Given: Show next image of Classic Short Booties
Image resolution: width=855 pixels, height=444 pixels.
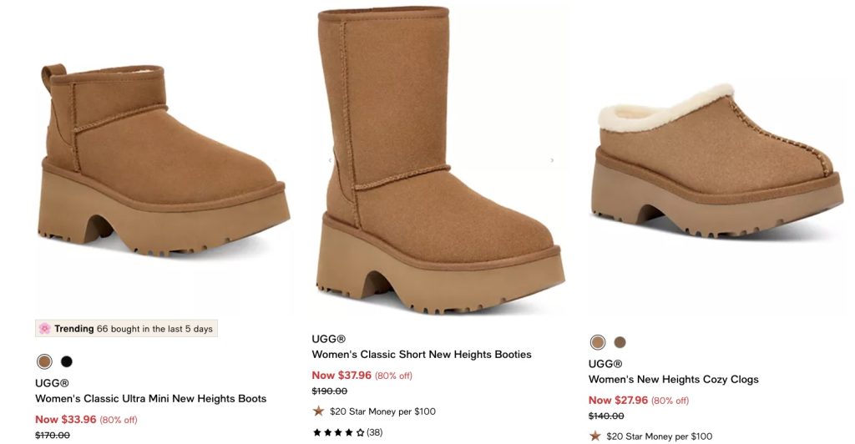Looking at the screenshot, I should [552, 160].
